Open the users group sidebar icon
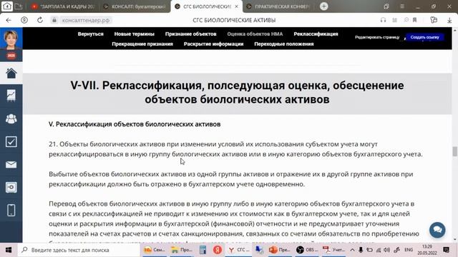Screen dimensions: 458x257 11,119
